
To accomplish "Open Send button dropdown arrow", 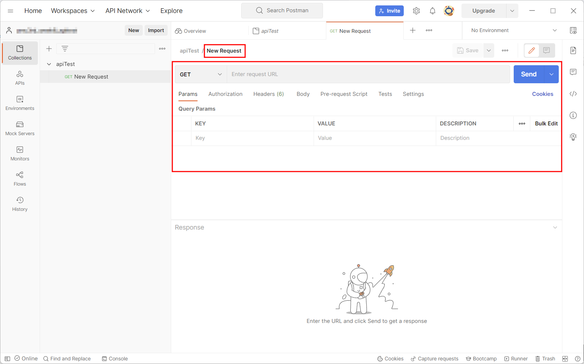I will pos(552,74).
